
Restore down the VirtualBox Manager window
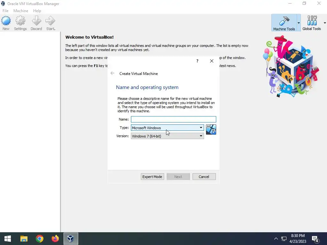pyautogui.click(x=304, y=3)
